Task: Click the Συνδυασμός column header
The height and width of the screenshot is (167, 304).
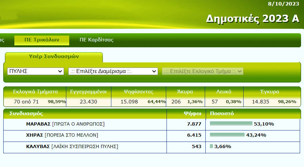Action: [26, 114]
